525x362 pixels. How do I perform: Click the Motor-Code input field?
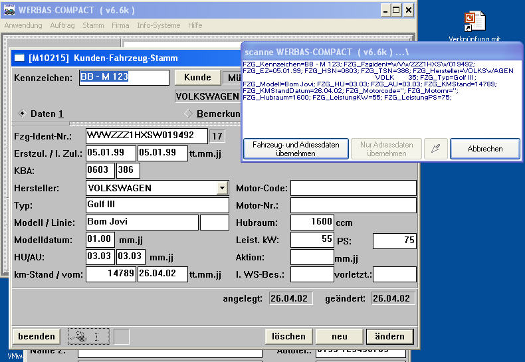[354, 188]
